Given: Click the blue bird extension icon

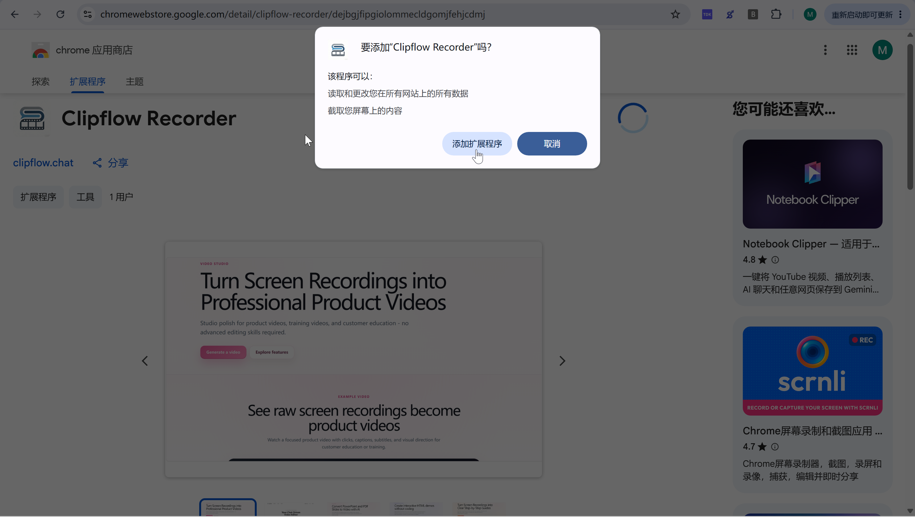Looking at the screenshot, I should pyautogui.click(x=730, y=14).
